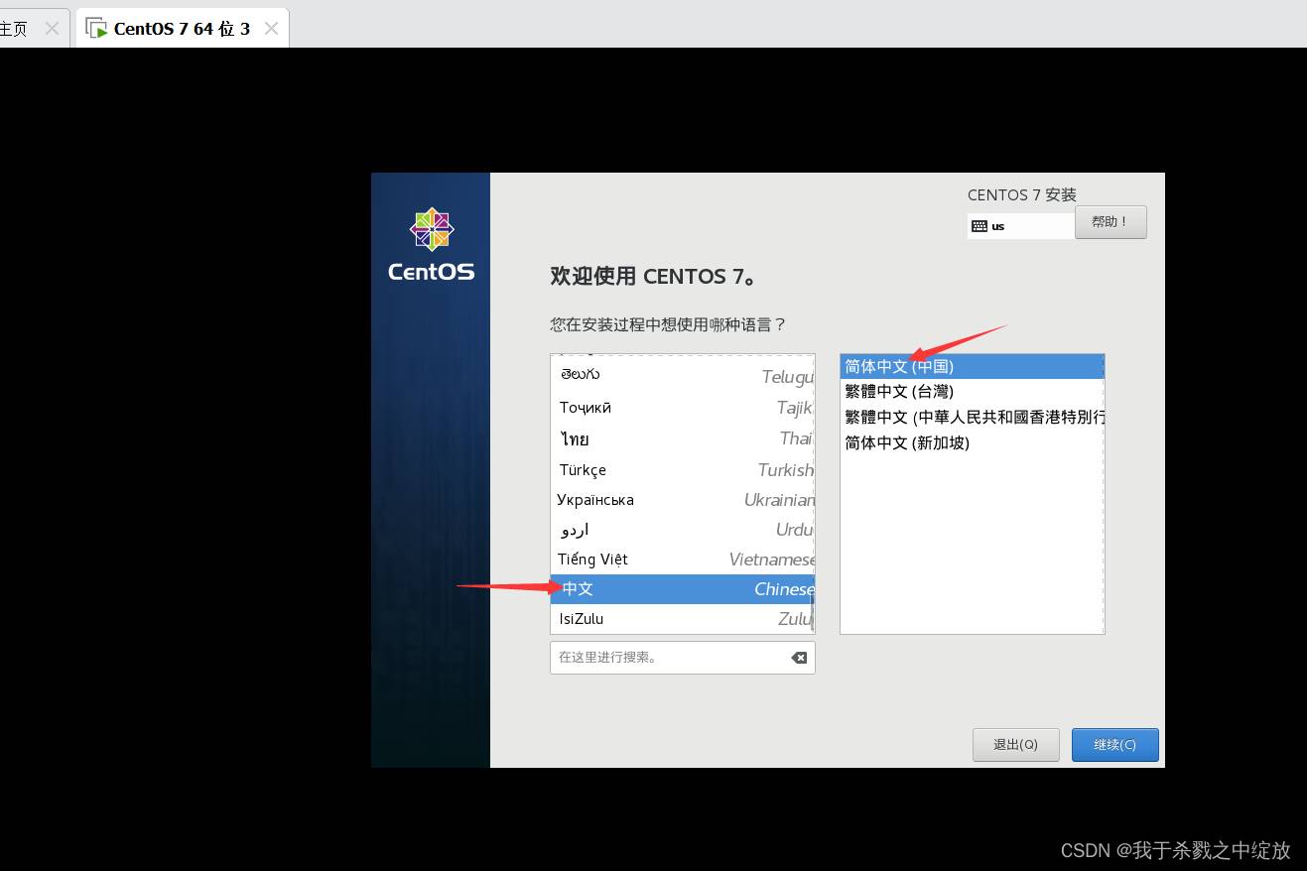Click the VM icon on CentOS tab
The height and width of the screenshot is (871, 1307).
(x=97, y=29)
